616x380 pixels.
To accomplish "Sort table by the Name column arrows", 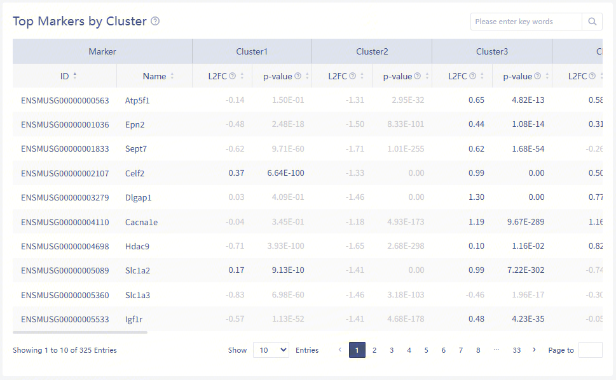I will tap(172, 76).
